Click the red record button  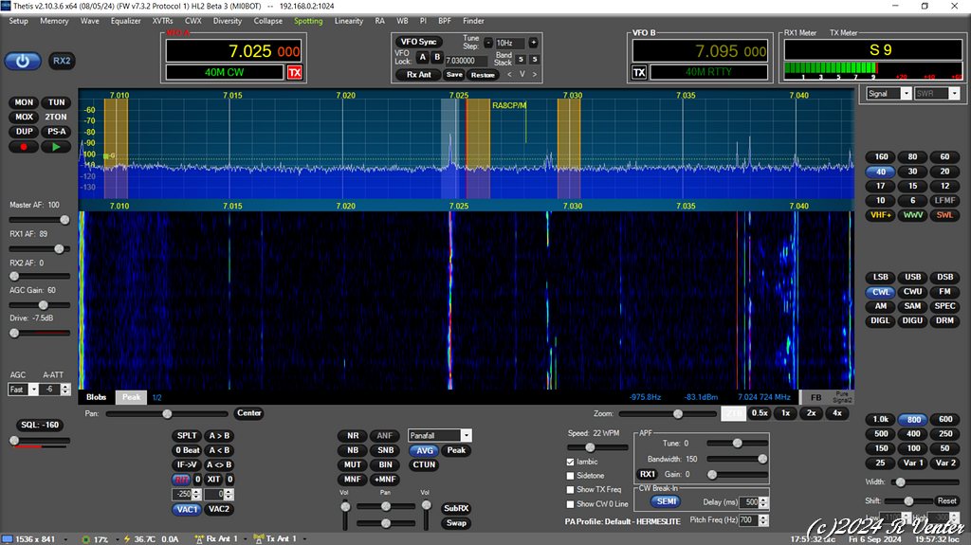pyautogui.click(x=25, y=147)
